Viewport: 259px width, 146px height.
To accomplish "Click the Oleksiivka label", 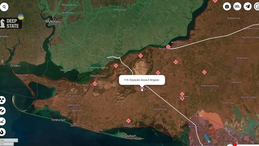I will (74, 105).
